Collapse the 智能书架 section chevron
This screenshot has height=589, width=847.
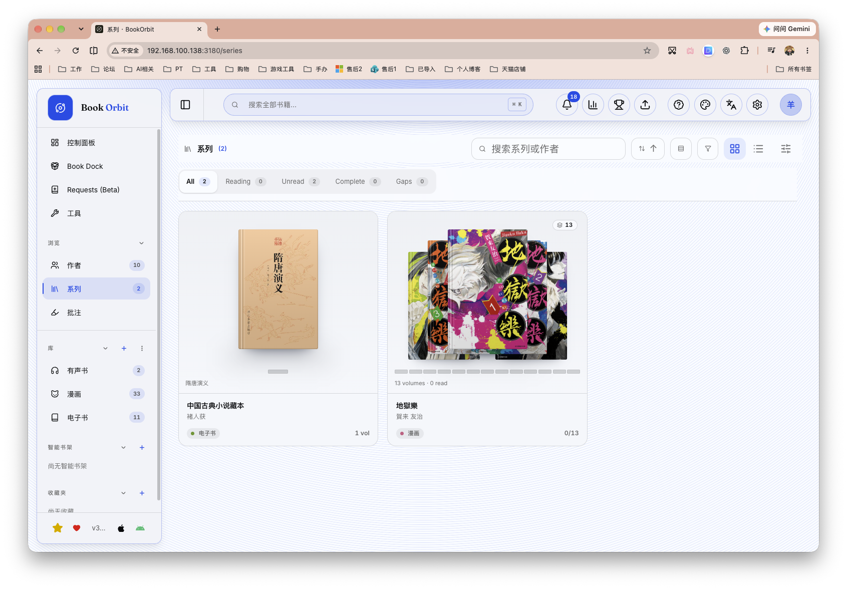(x=123, y=447)
